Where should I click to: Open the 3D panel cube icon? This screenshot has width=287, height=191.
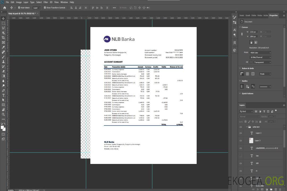click(235, 50)
